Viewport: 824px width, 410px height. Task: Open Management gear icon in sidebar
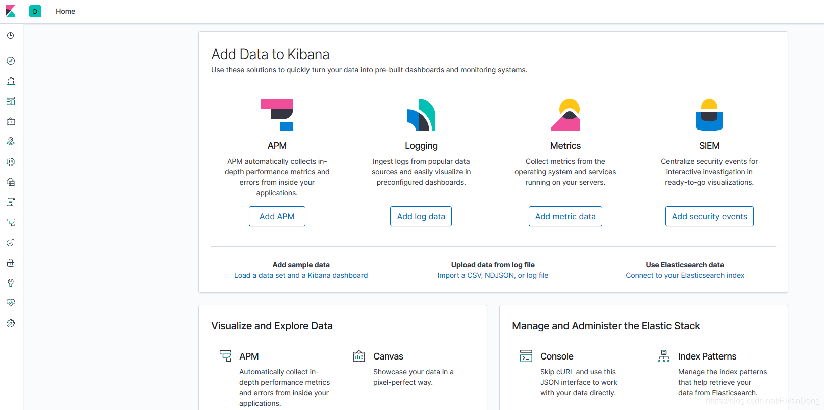coord(11,323)
